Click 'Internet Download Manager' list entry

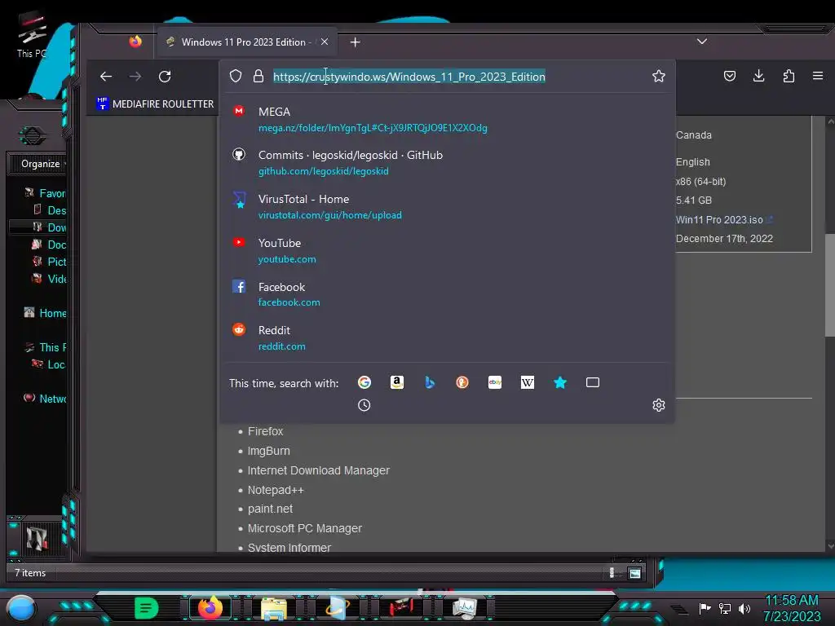(319, 470)
